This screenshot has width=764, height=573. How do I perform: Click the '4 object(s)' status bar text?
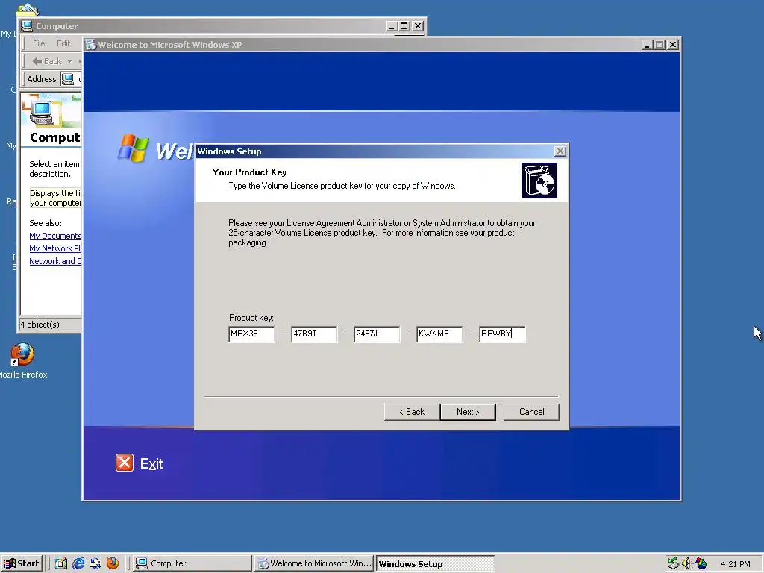[x=40, y=325]
